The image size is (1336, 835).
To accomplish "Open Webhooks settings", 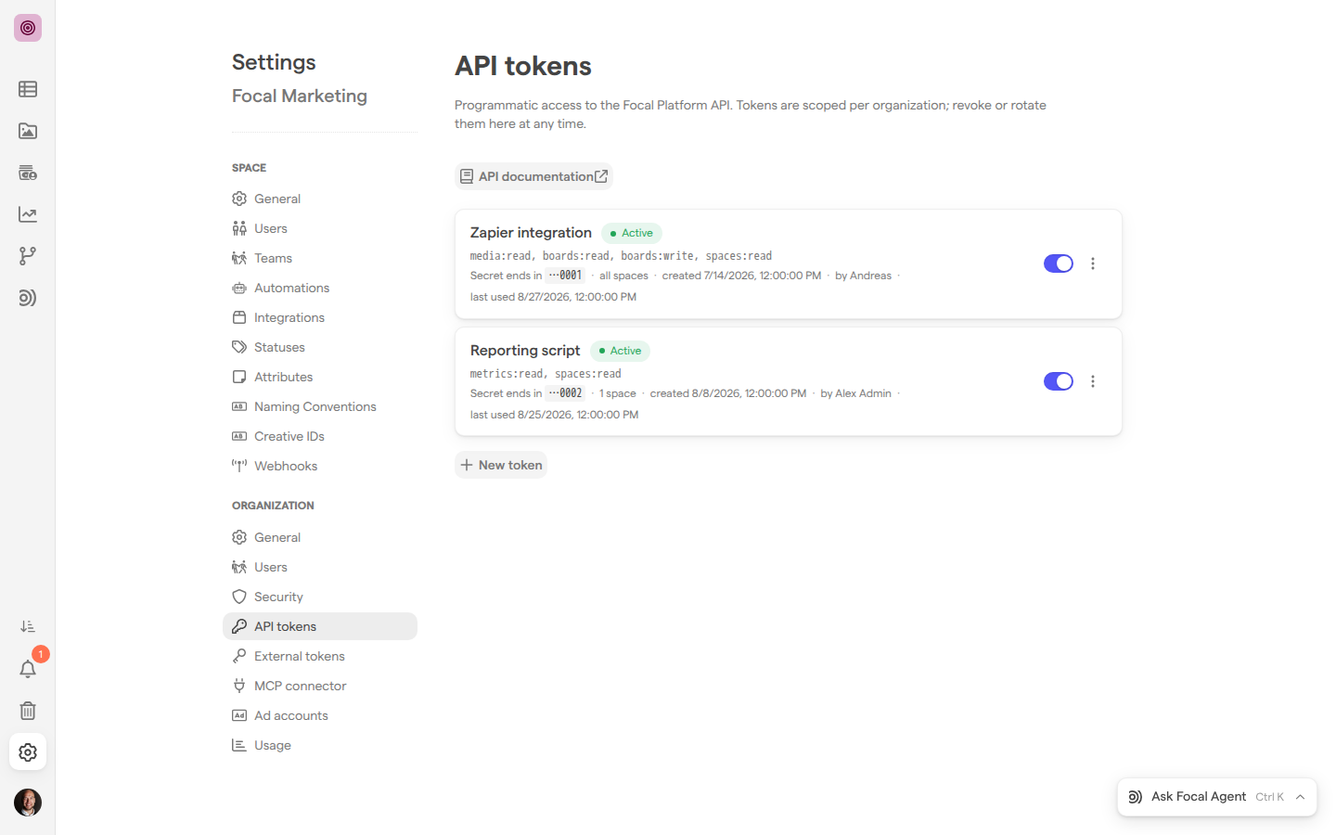I will (320, 466).
